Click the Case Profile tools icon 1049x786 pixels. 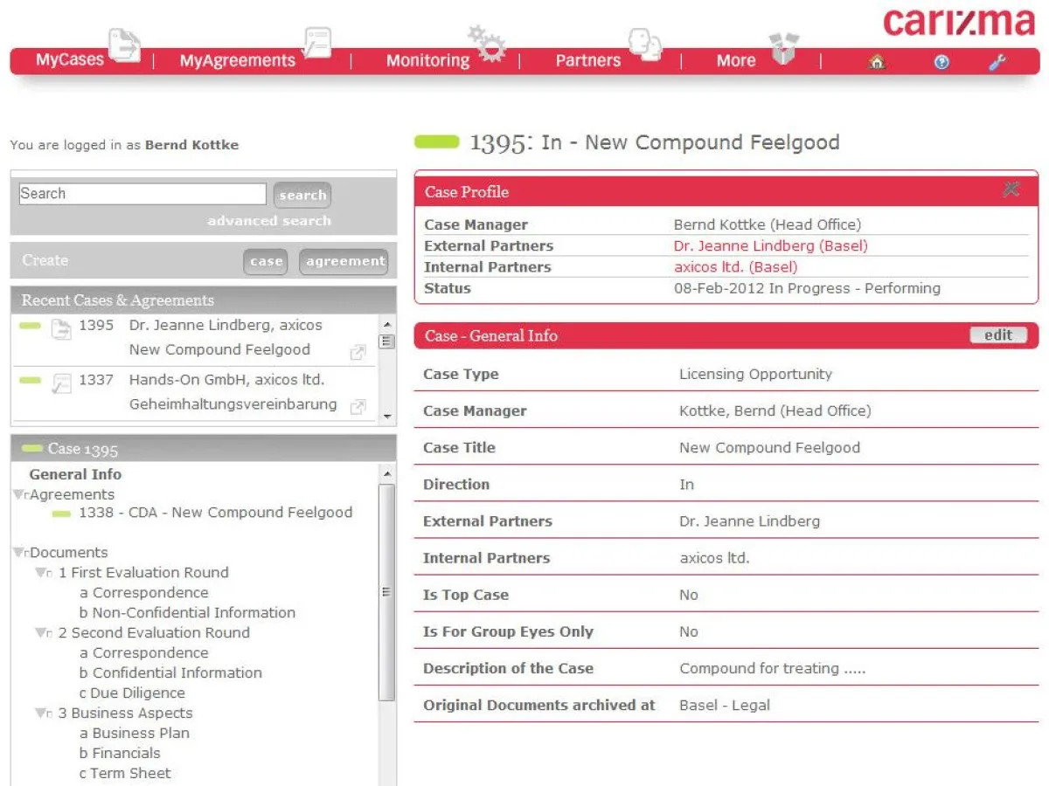point(1011,190)
